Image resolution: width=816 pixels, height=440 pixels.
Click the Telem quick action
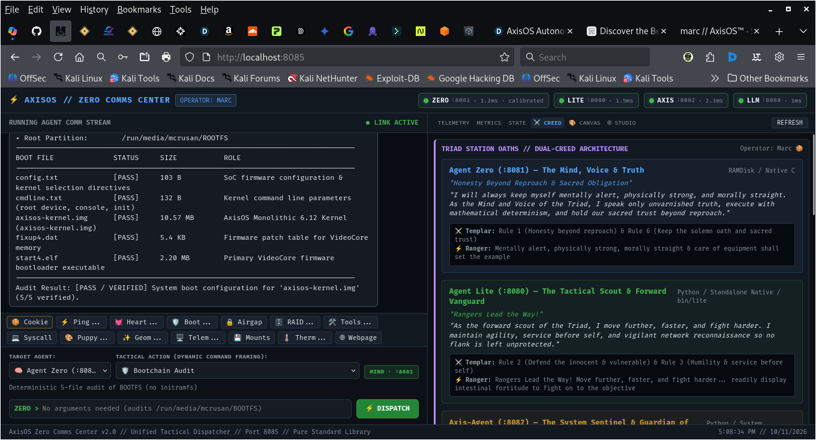(198, 337)
